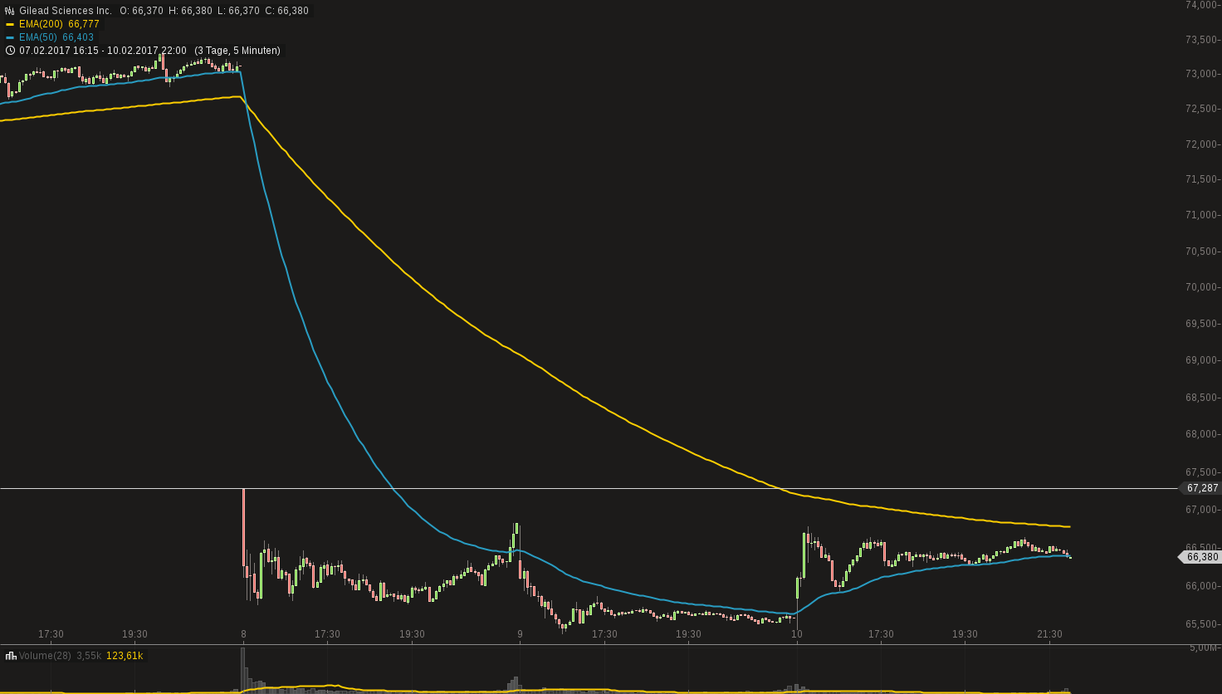Click the 66,000 price axis label
This screenshot has width=1222, height=694.
click(1201, 586)
